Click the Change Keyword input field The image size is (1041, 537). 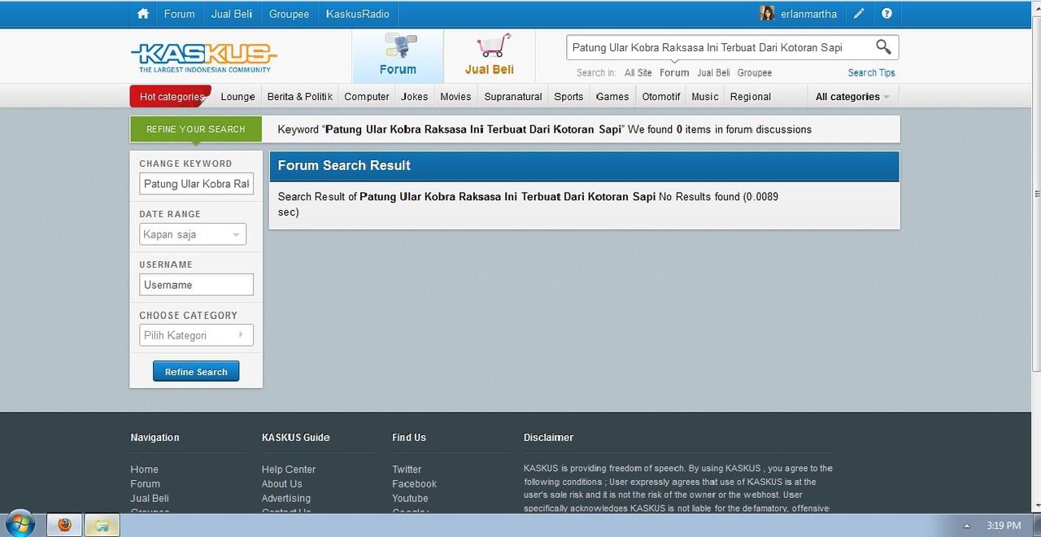(x=196, y=184)
